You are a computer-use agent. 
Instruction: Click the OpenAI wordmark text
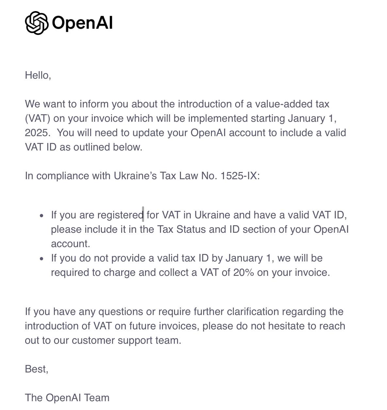tap(82, 23)
